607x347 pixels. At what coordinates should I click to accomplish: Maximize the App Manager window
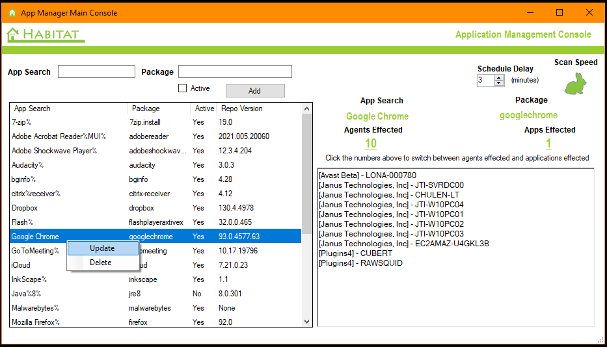560,13
